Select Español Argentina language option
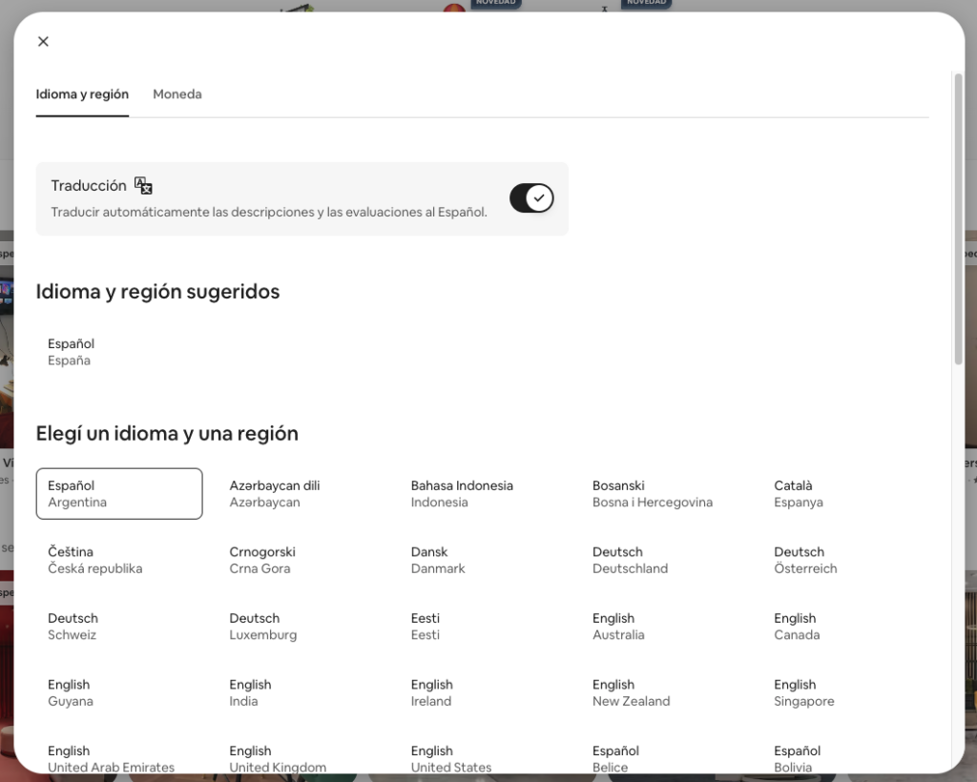Image resolution: width=977 pixels, height=782 pixels. 118,494
